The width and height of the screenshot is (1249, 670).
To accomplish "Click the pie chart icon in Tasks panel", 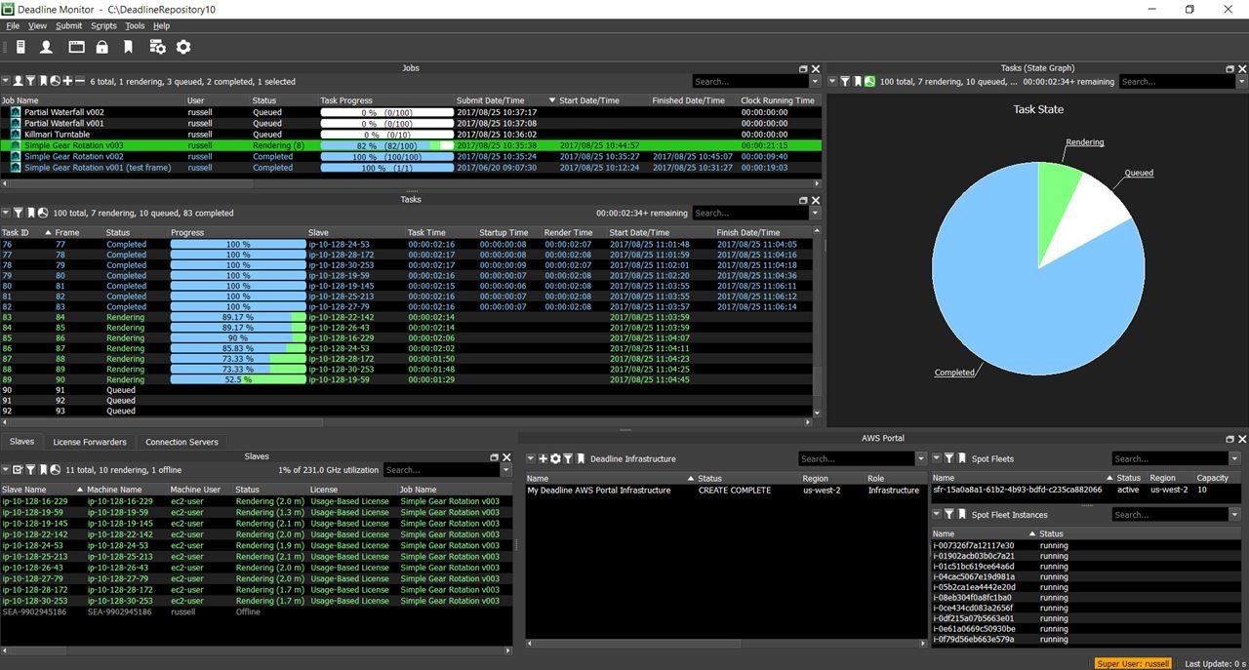I will 43,213.
